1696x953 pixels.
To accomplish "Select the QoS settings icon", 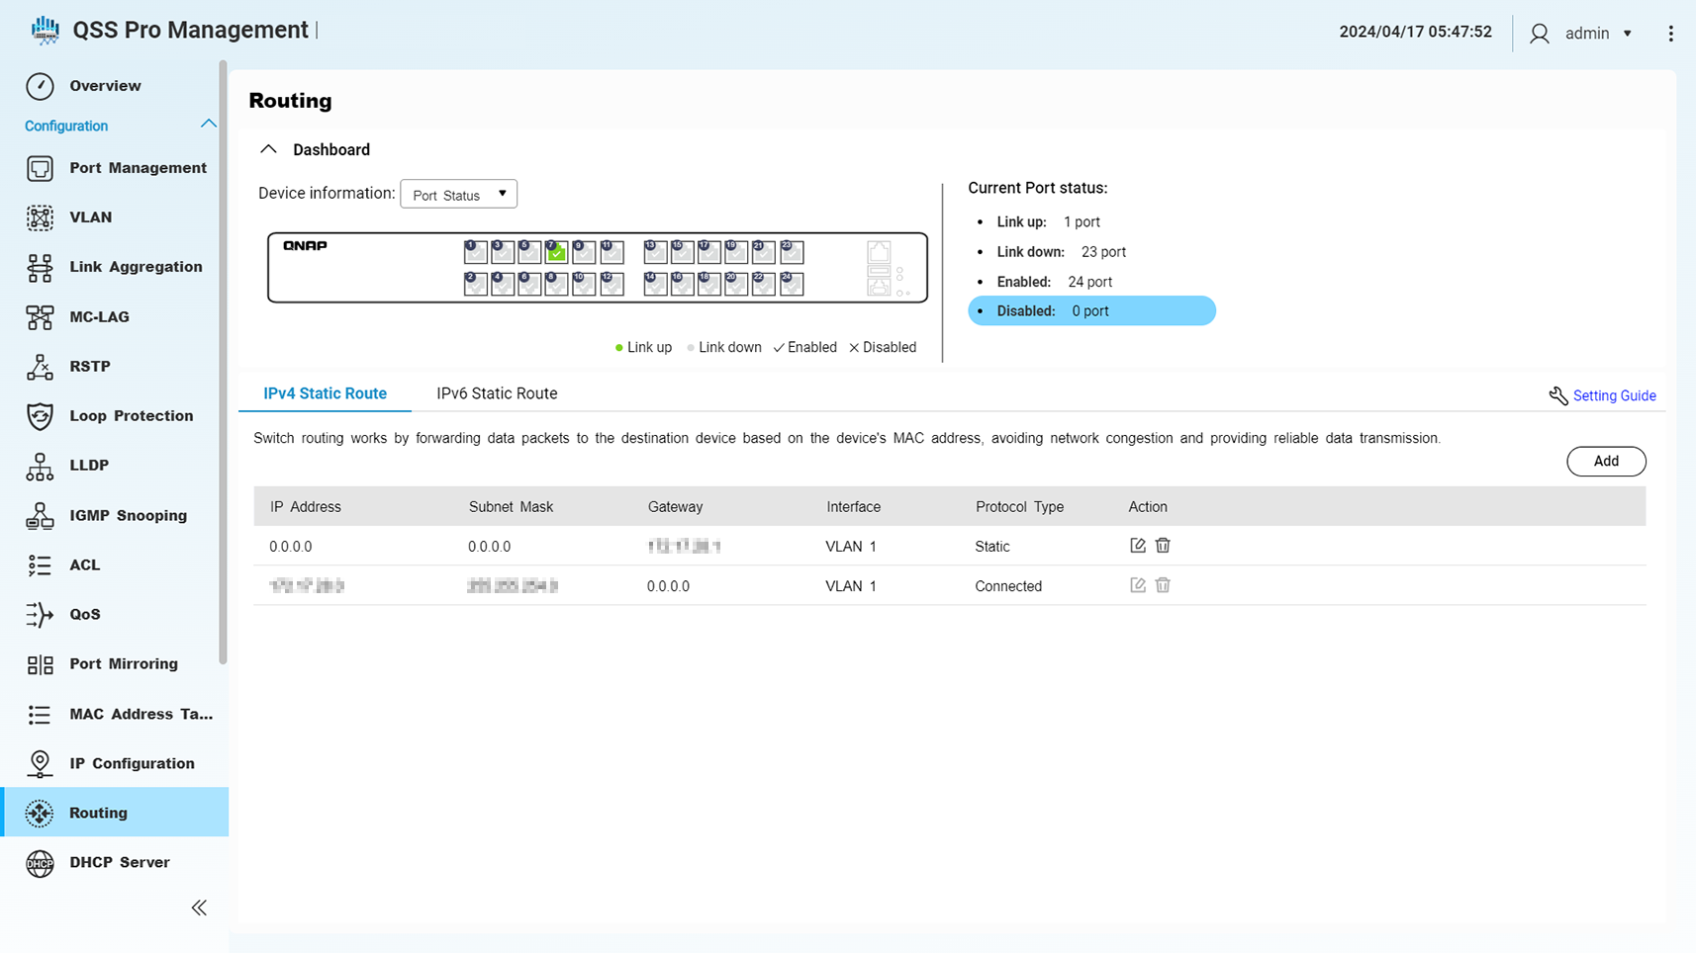I will pos(40,614).
